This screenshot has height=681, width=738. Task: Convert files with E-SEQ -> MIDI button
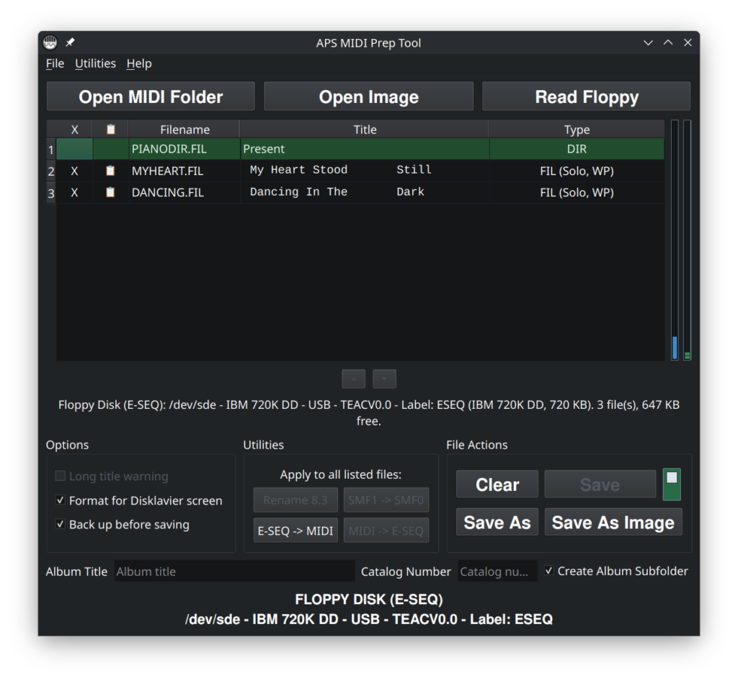click(x=295, y=531)
